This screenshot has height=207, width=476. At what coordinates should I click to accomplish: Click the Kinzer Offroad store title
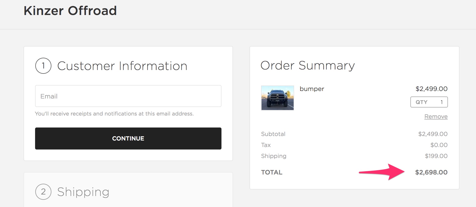point(70,11)
